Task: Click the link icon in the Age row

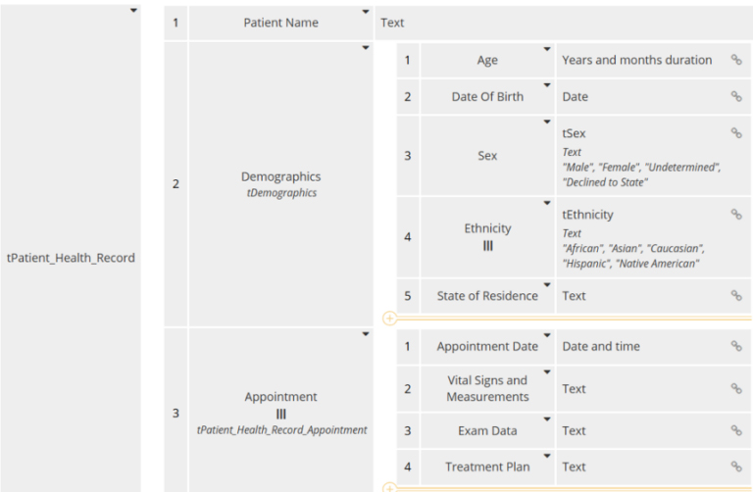Action: (x=736, y=60)
